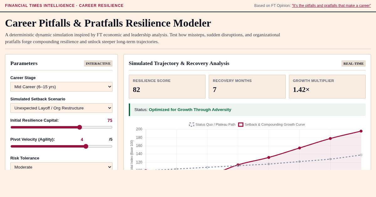Click the Career Stage field label

pos(23,78)
